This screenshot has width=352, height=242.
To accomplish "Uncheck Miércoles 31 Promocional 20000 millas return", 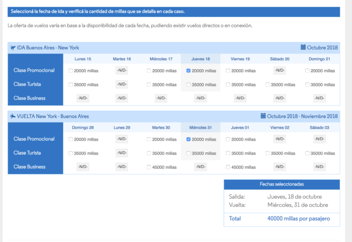I will tap(189, 139).
